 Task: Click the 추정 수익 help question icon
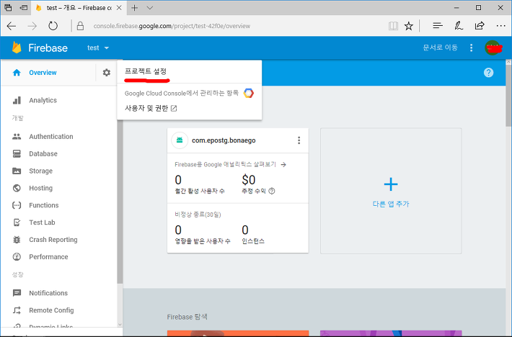click(272, 191)
